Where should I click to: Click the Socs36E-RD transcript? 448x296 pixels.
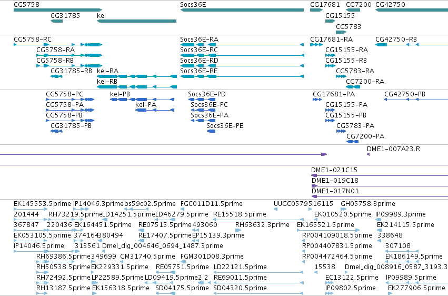242,66
